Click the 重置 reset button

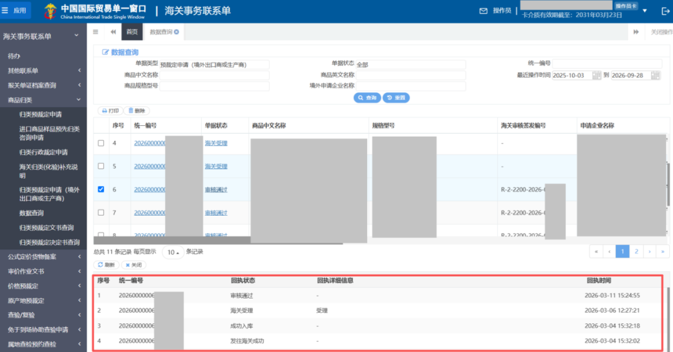coord(396,98)
